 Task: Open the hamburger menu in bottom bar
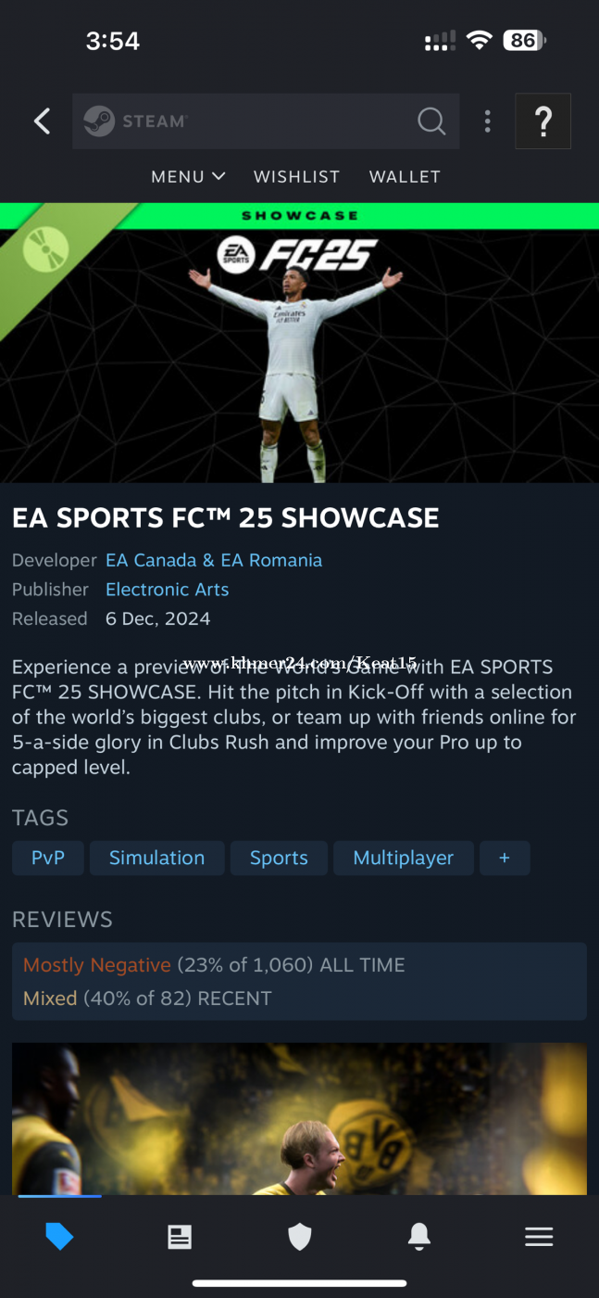pos(539,1236)
